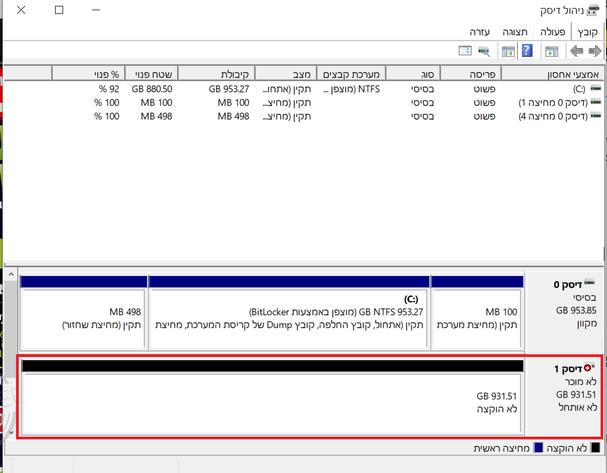Click the action pane toolbar icon
This screenshot has height=473, width=607.
tap(508, 51)
